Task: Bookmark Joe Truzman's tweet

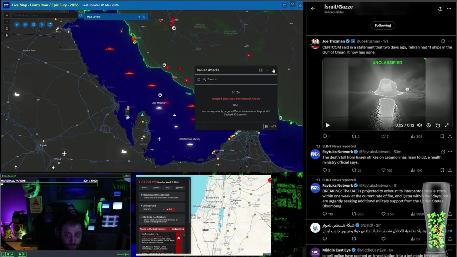Action: pyautogui.click(x=442, y=136)
